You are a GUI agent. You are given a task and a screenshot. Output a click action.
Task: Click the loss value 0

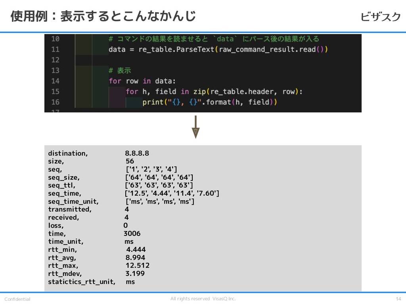click(x=126, y=225)
